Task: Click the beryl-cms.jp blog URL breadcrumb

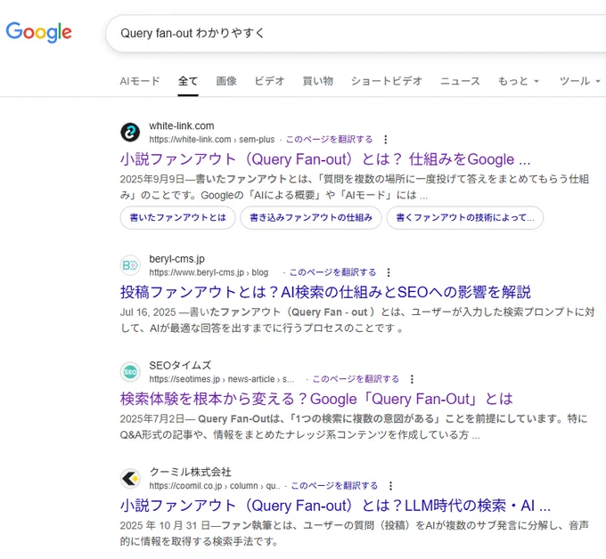Action: click(209, 272)
